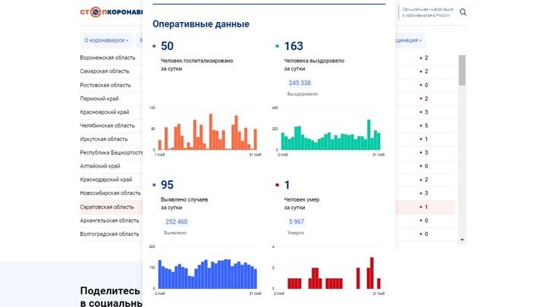Click the region list vertical scrollbar thumb

point(462,70)
